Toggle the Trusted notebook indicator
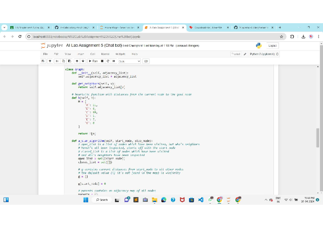This screenshot has width=323, height=228. click(236, 54)
